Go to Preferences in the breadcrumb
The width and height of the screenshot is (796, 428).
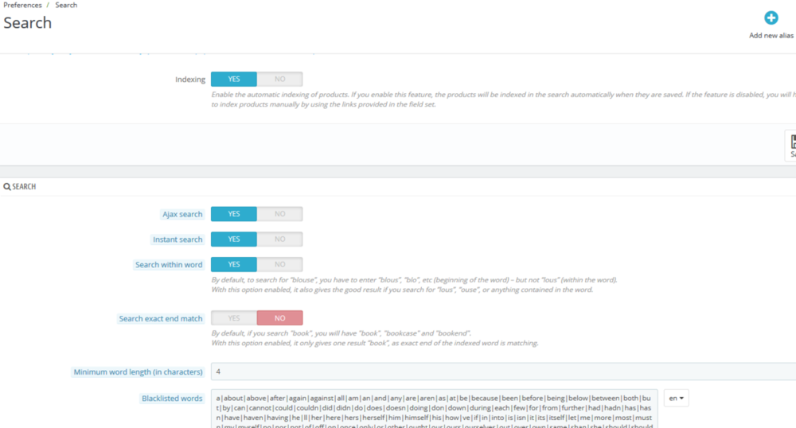pos(22,6)
